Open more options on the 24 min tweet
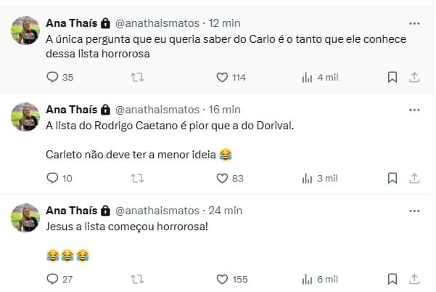The width and height of the screenshot is (436, 292). click(x=414, y=211)
